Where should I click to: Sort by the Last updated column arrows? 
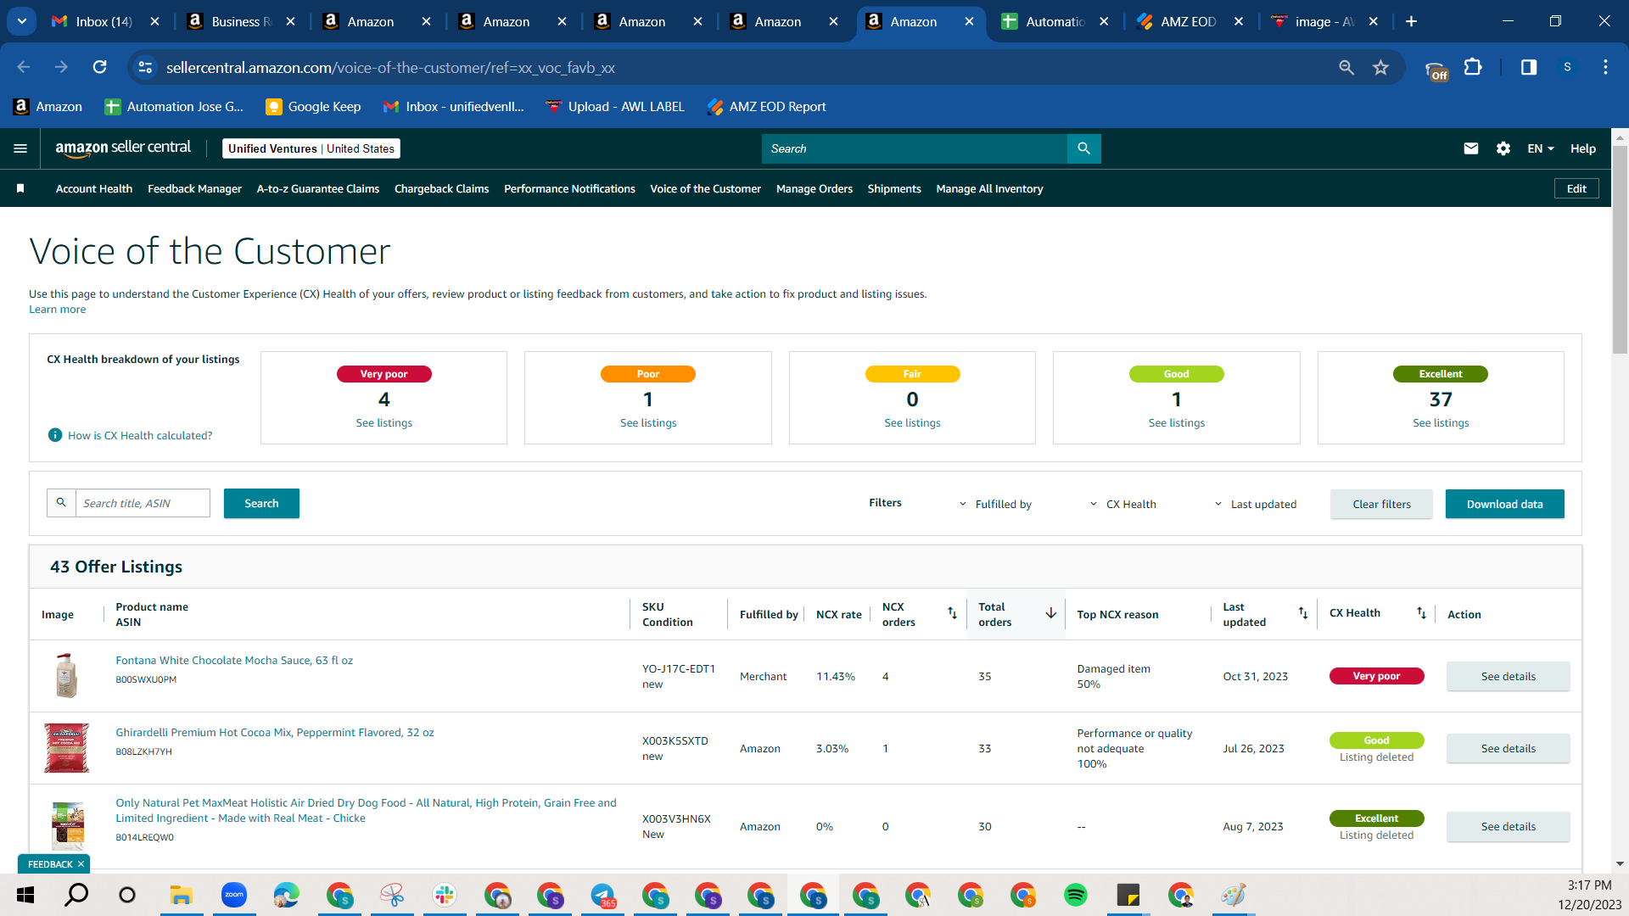coord(1302,613)
